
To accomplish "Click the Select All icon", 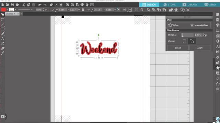I will coord(51,5).
